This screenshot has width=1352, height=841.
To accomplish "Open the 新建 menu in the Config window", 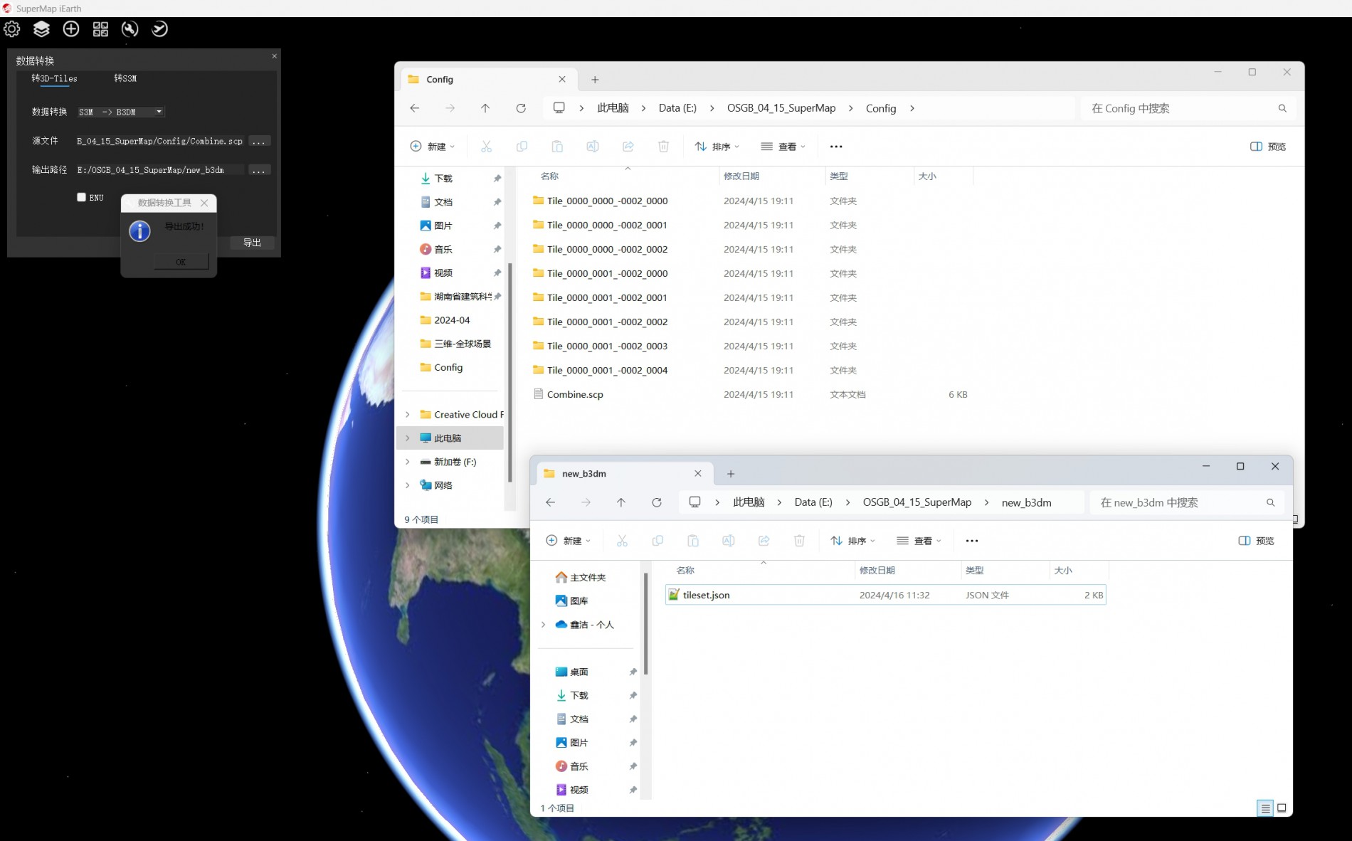I will coord(432,147).
